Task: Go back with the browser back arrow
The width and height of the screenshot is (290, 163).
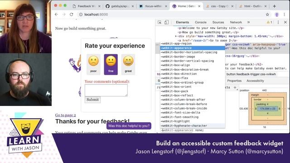Action: 56,14
